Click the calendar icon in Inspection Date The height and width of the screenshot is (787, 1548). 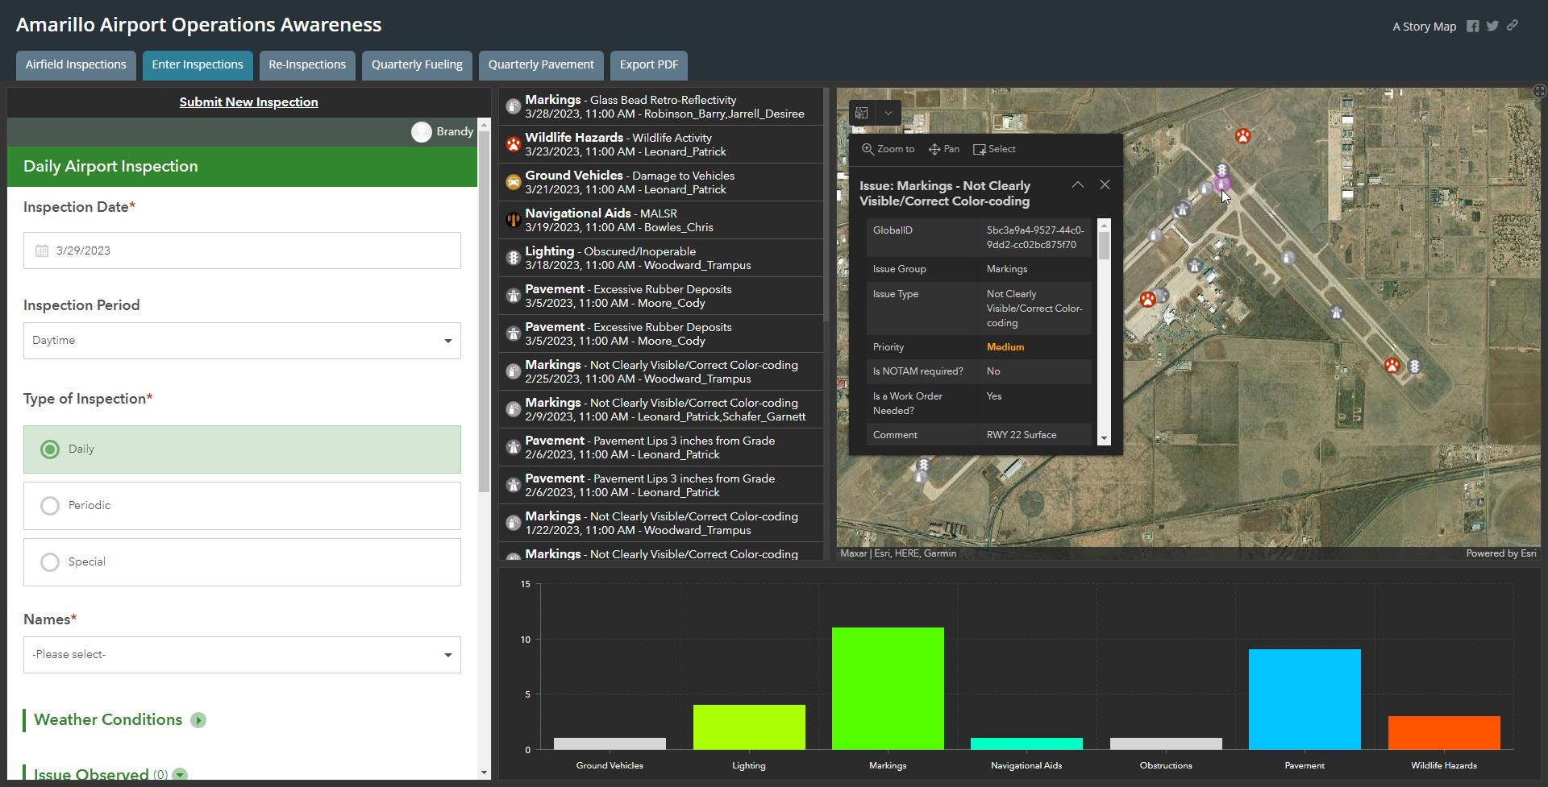coord(42,251)
